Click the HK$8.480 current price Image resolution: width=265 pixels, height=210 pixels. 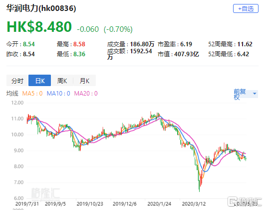pos(39,27)
